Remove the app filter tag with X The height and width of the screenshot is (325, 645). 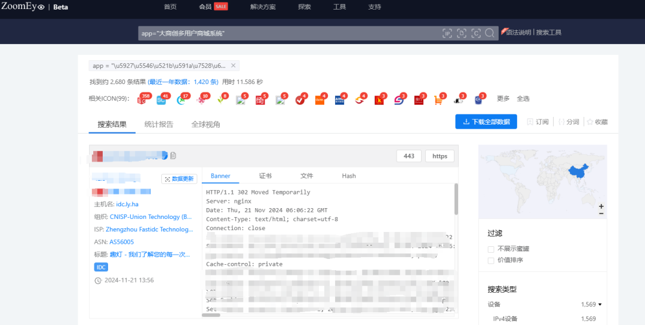(x=233, y=66)
